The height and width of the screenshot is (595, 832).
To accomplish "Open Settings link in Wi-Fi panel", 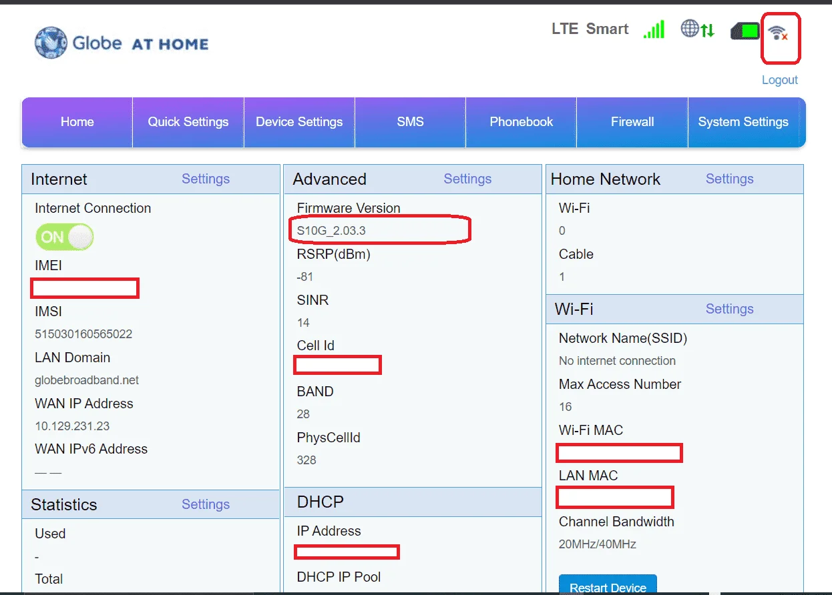I will (x=729, y=309).
